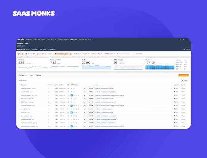Click first SERP feature icon for keyword generator row

tap(71, 123)
